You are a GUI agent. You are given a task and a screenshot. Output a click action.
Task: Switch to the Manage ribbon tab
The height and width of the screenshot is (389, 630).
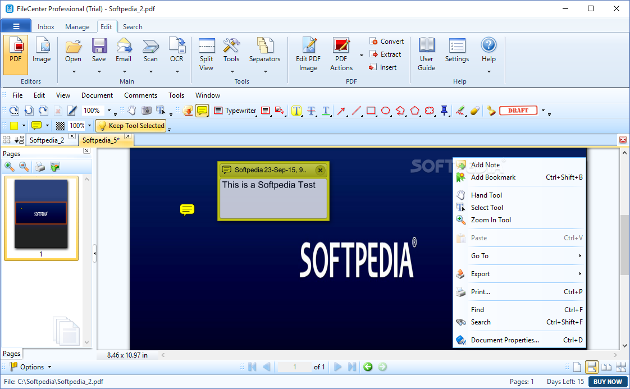(77, 27)
